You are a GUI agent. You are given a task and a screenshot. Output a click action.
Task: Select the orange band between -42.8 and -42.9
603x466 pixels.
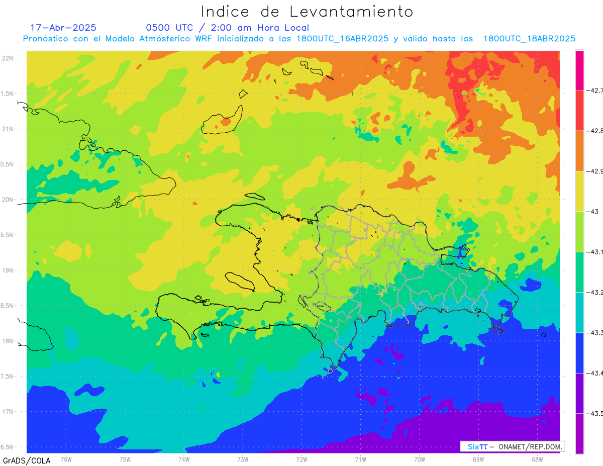coord(579,151)
